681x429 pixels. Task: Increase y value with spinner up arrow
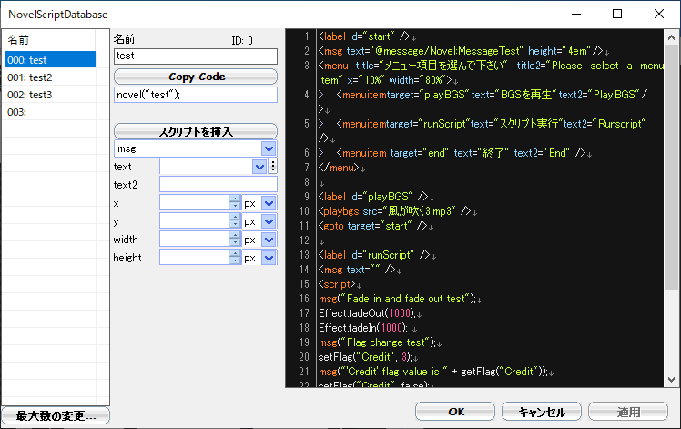[x=235, y=218]
